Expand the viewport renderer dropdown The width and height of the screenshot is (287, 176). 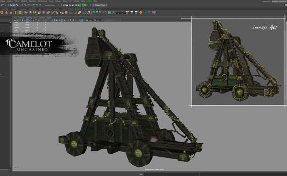click(x=112, y=20)
